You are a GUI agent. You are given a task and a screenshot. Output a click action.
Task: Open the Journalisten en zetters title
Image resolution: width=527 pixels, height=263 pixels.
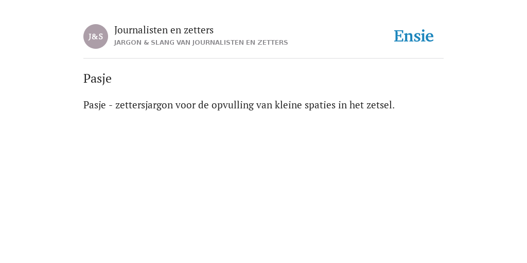pos(164,30)
